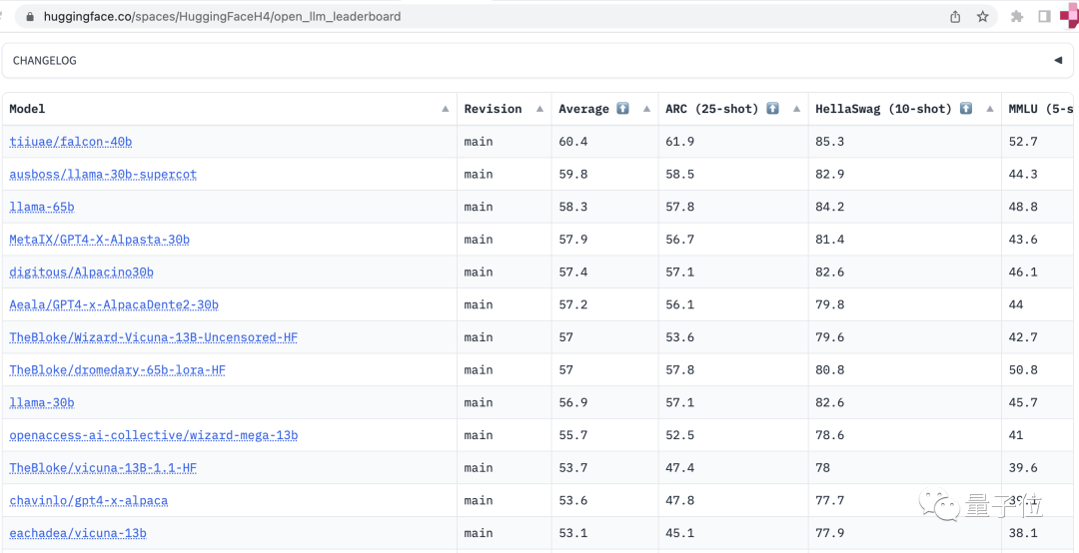1079x553 pixels.
Task: Click the lock icon in address bar
Action: tap(30, 17)
